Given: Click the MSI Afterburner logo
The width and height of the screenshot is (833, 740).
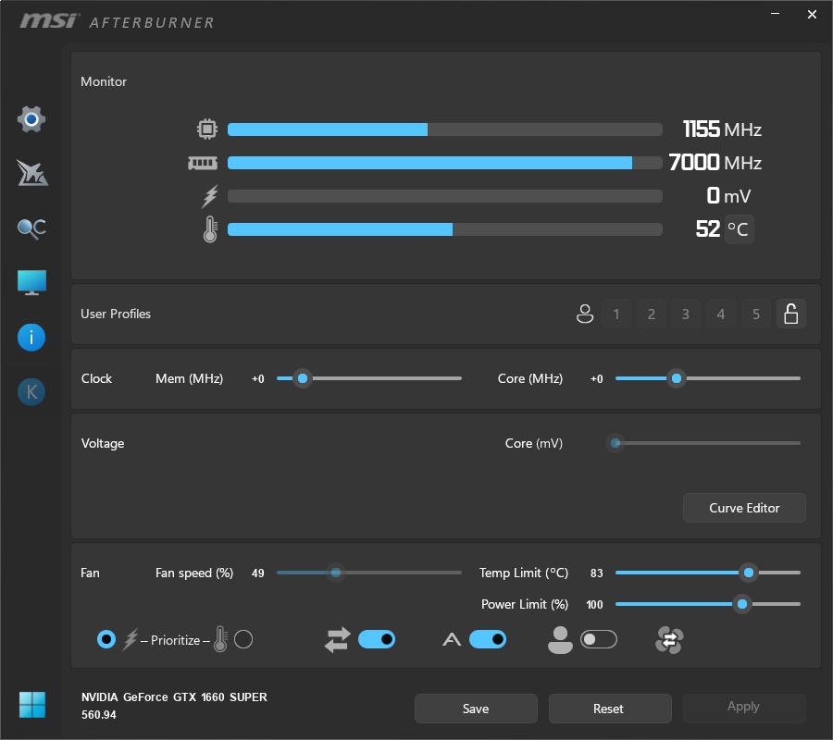Looking at the screenshot, I should pyautogui.click(x=117, y=22).
